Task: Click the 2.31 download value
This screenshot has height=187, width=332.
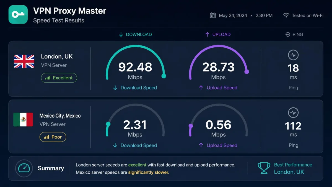Action: click(x=135, y=125)
